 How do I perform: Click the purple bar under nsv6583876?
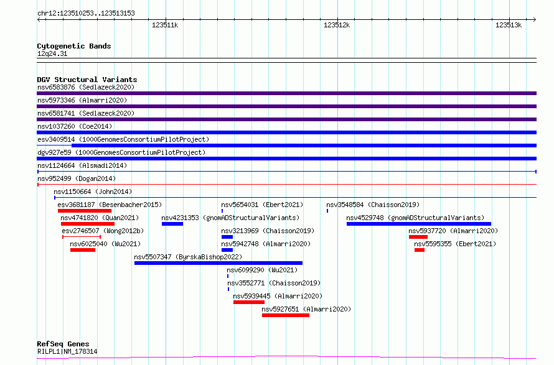tap(286, 93)
